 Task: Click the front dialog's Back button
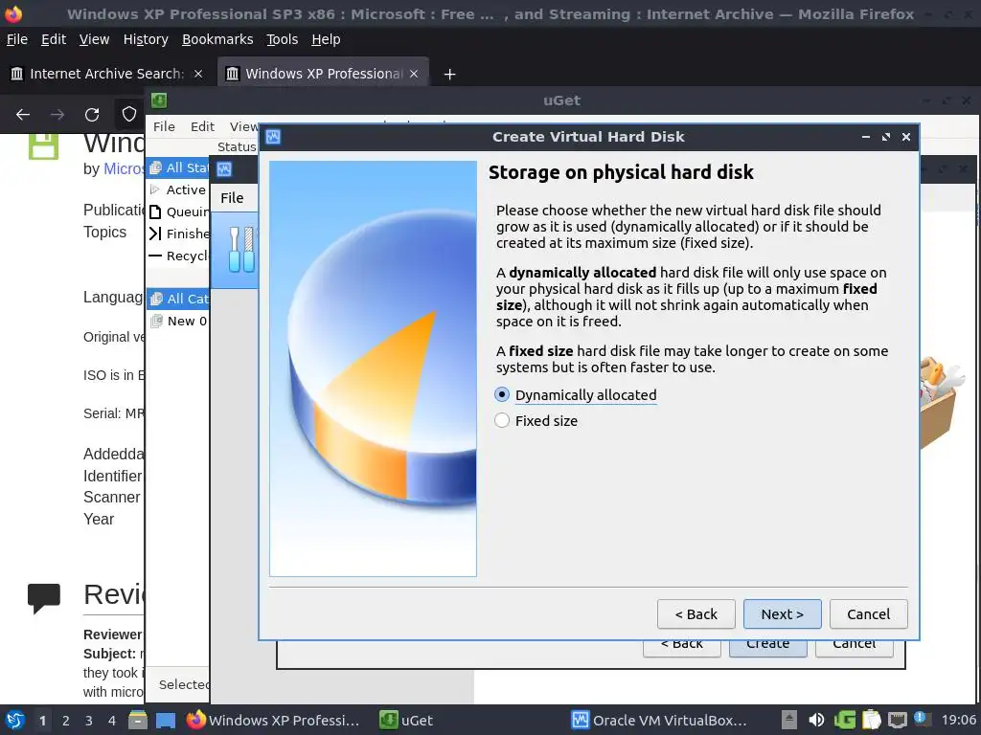coord(696,614)
